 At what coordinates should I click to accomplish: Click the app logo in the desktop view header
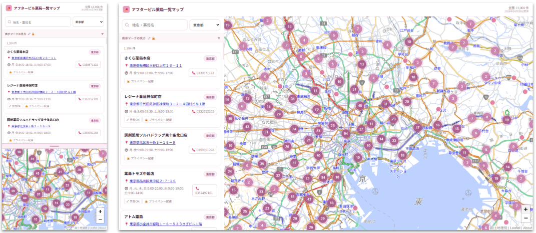pyautogui.click(x=126, y=9)
